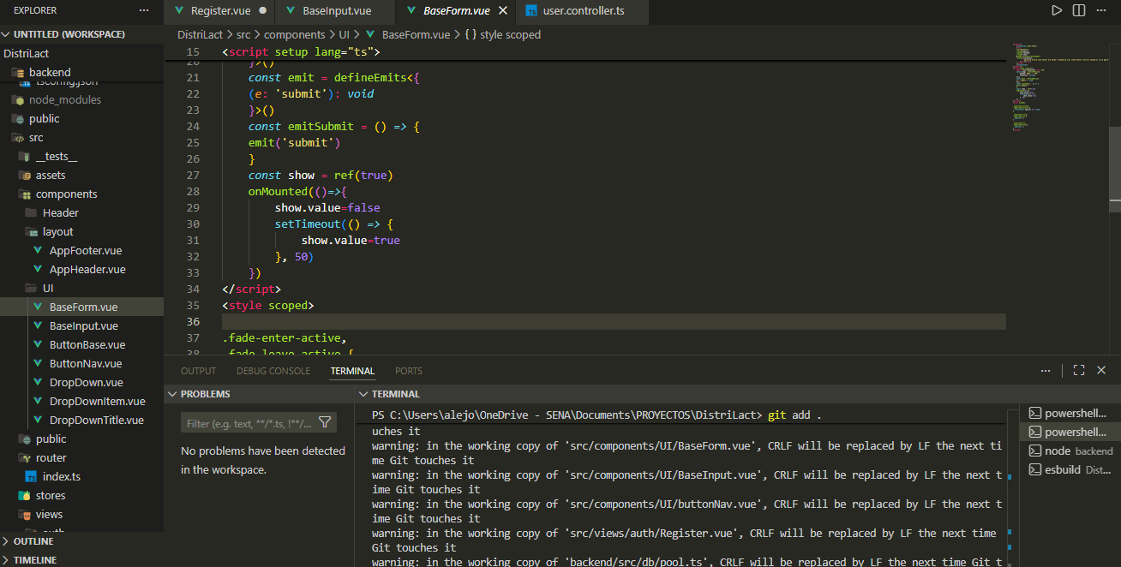Expand the OUTLINE section
This screenshot has height=567, width=1121.
pyautogui.click(x=33, y=541)
